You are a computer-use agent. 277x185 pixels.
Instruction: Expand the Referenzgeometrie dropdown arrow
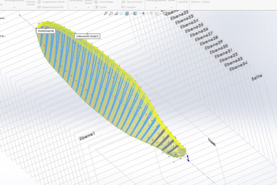[156, 8]
